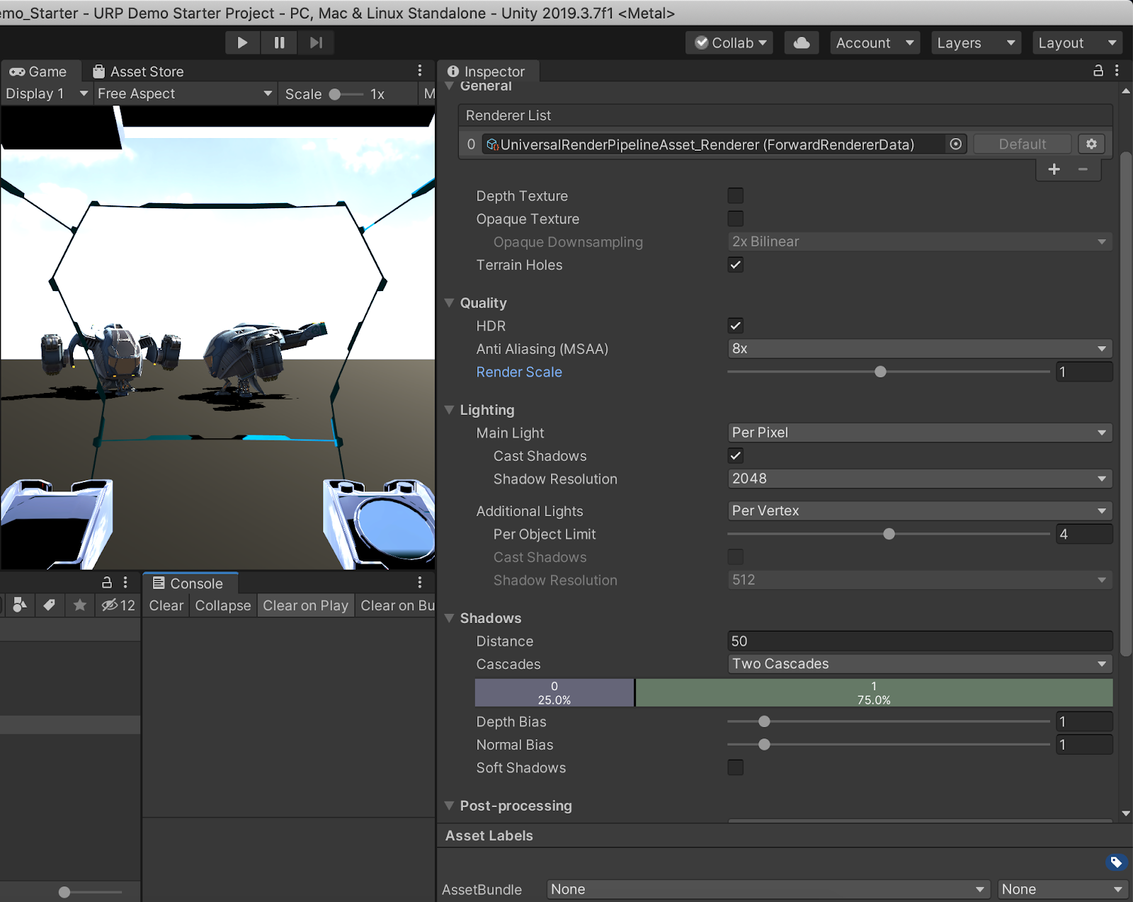
Task: Click the renderer settings gear icon
Action: pos(1091,144)
